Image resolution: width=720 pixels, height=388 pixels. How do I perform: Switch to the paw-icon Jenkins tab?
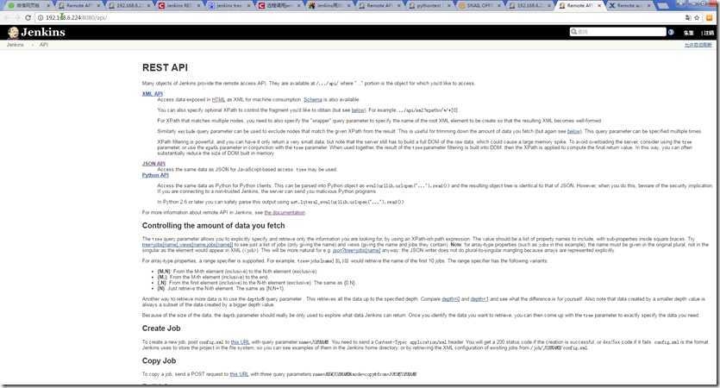pos(328,5)
